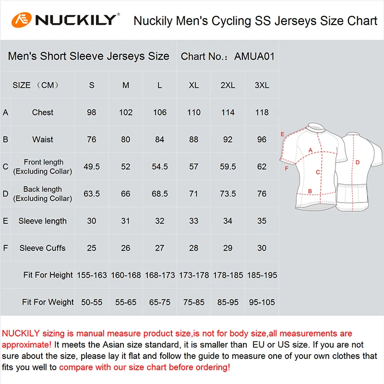Click the red F label below sleeve cuff

coord(287,168)
